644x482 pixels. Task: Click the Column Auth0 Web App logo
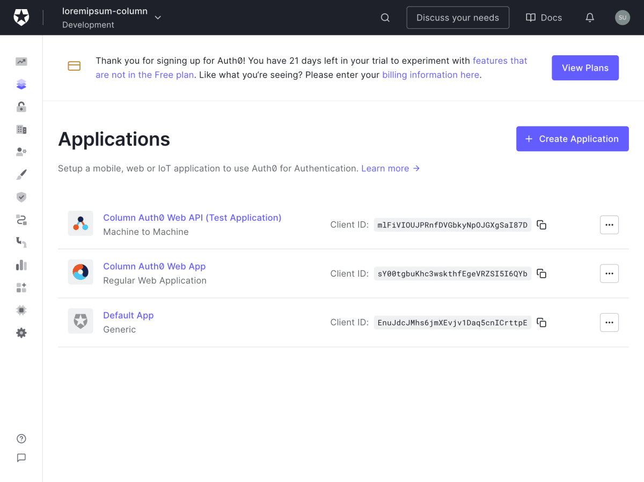tap(80, 272)
